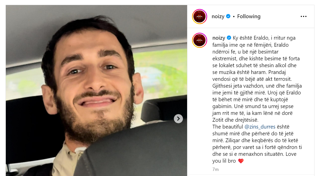
Task: Open the three-dot more options menu
Action: pos(304,16)
